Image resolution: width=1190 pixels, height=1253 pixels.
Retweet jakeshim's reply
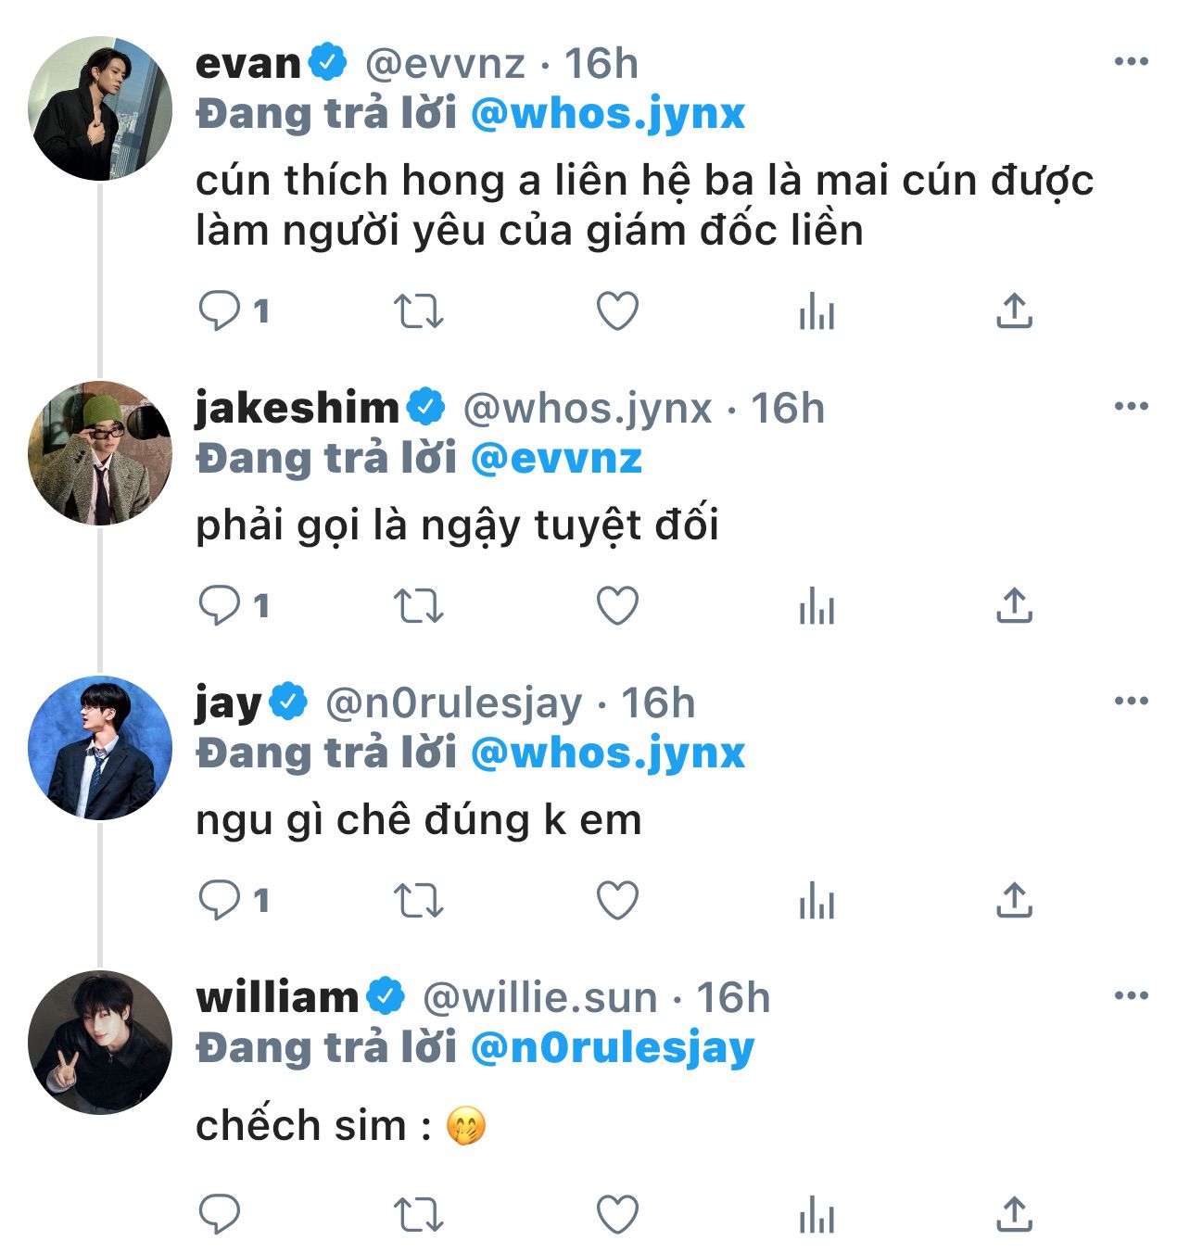419,606
